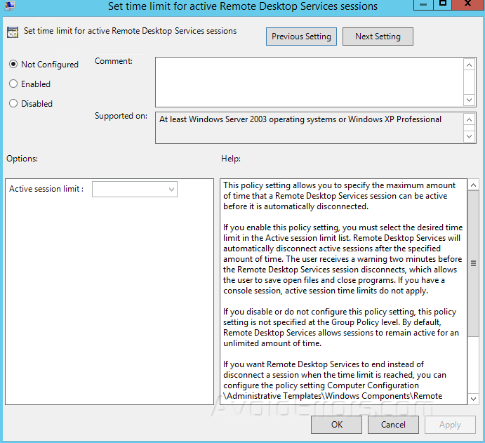The width and height of the screenshot is (485, 443).
Task: Click the Supported on scroll up arrow
Action: [x=470, y=119]
